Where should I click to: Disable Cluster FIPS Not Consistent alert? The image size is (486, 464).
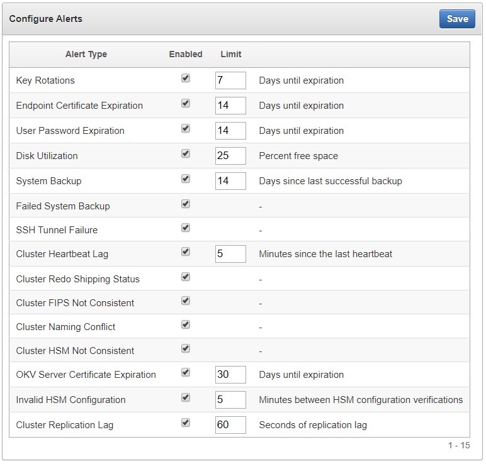(x=186, y=301)
